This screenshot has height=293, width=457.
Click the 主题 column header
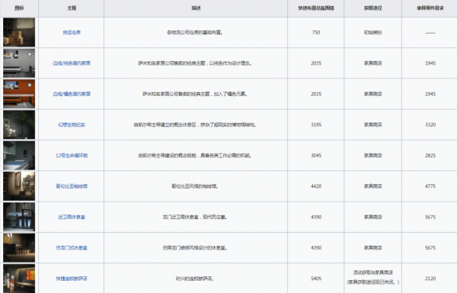click(72, 8)
